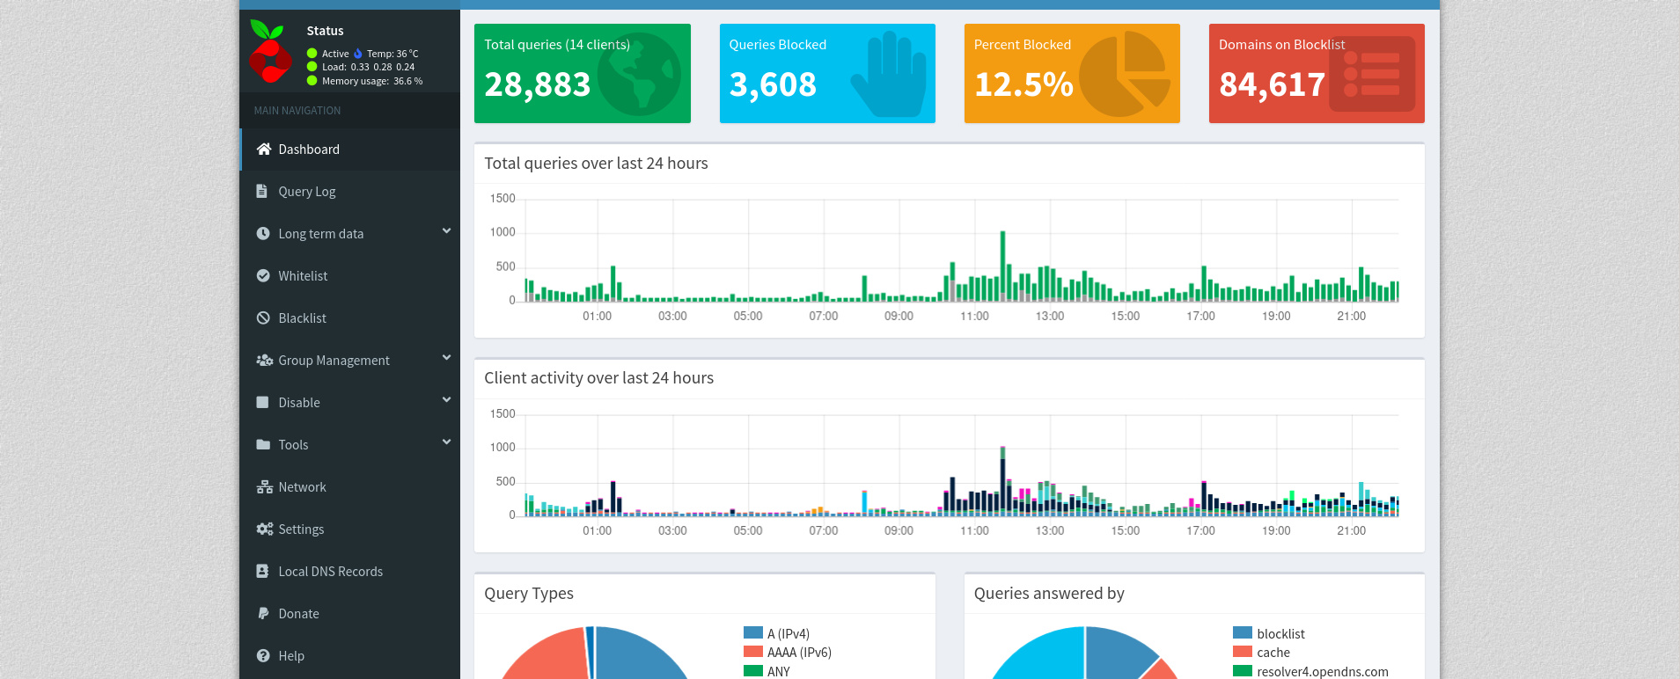1680x679 pixels.
Task: Click the Load: 0.33 0.28 0.24 text
Action: 368,67
